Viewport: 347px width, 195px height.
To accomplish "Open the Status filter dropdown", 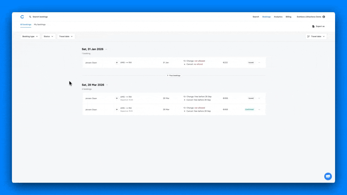I will tap(48, 36).
